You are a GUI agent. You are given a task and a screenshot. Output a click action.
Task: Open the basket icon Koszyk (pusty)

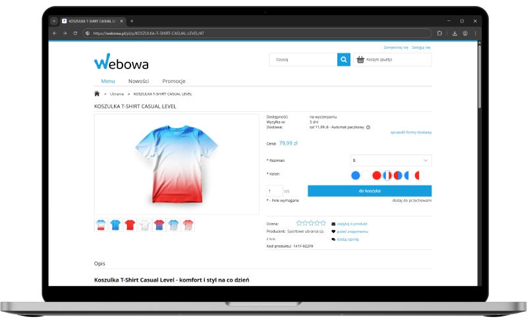tap(360, 60)
